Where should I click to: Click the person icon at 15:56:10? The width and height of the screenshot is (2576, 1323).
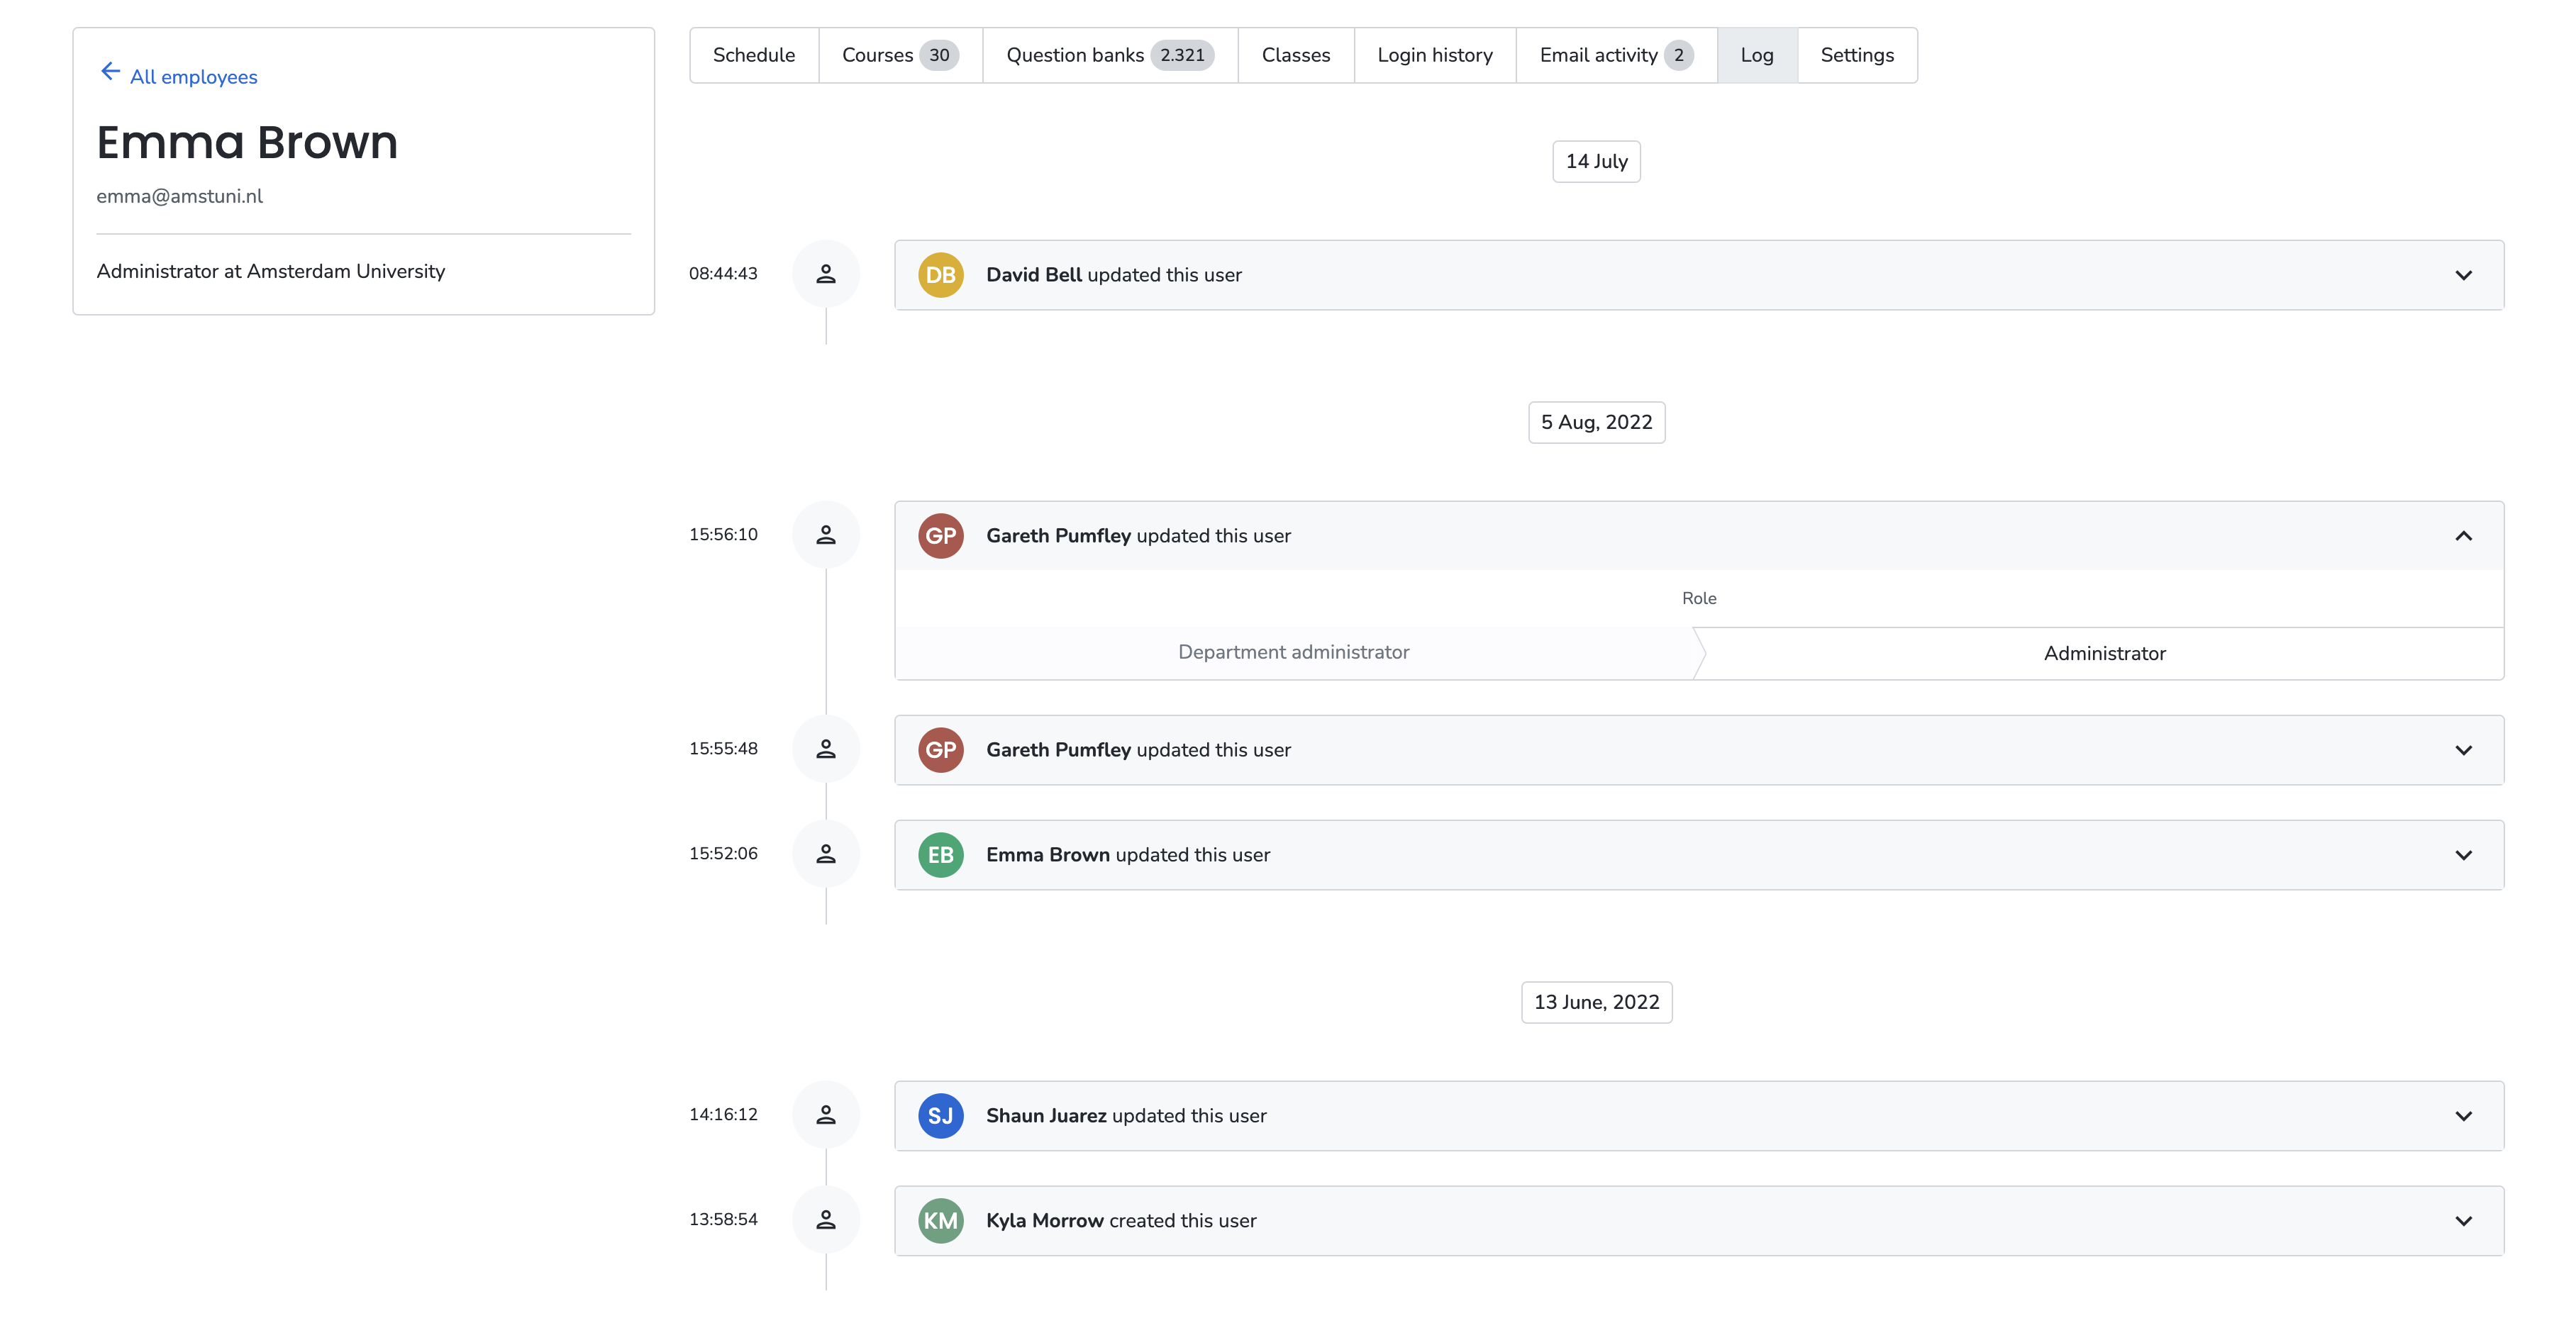point(826,535)
